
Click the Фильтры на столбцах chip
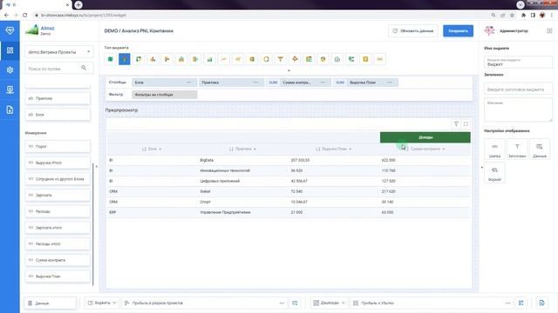165,95
